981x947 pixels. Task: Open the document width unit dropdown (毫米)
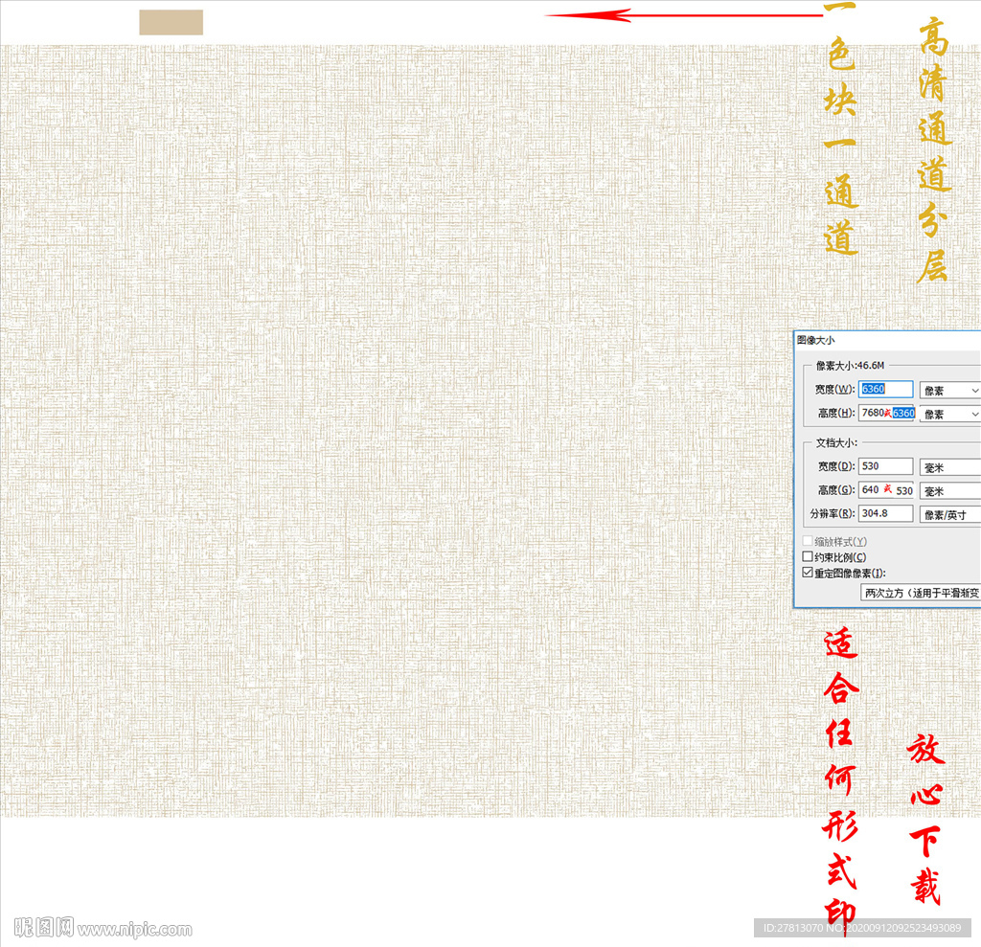pyautogui.click(x=949, y=467)
